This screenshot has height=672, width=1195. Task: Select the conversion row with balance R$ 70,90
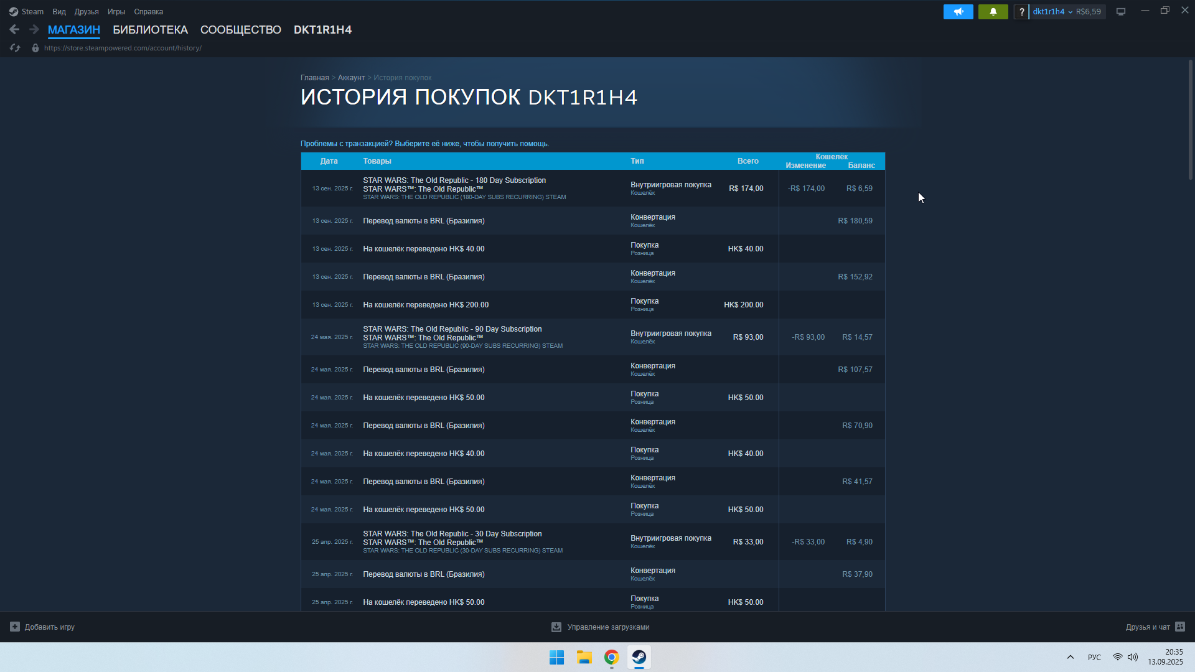pos(593,426)
